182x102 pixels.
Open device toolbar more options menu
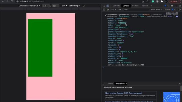pos(99,6)
